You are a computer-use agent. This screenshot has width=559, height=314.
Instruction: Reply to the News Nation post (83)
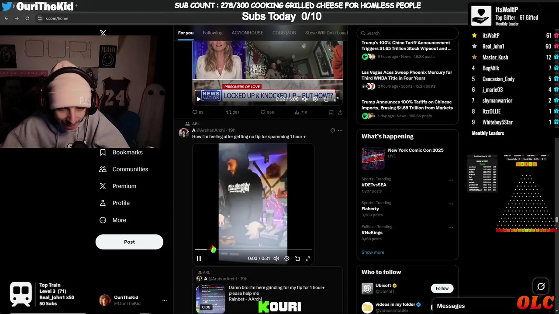point(198,112)
